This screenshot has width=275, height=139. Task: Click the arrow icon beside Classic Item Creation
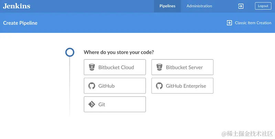point(229,23)
